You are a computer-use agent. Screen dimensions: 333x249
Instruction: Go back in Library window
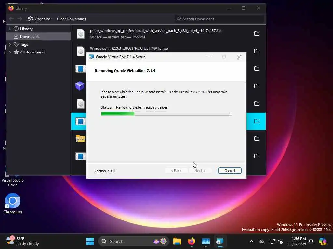11,19
